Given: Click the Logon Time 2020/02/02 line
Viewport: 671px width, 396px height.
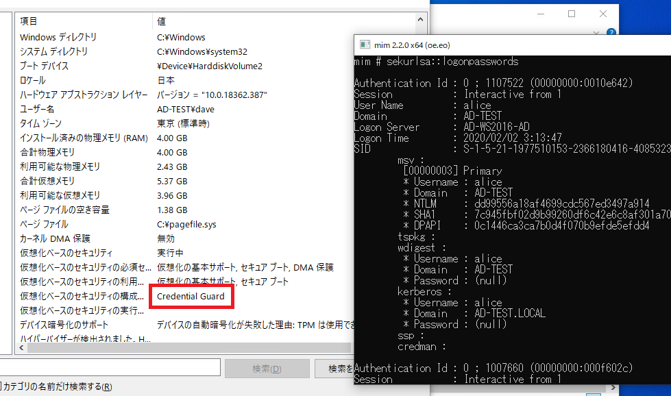Looking at the screenshot, I should (458, 138).
